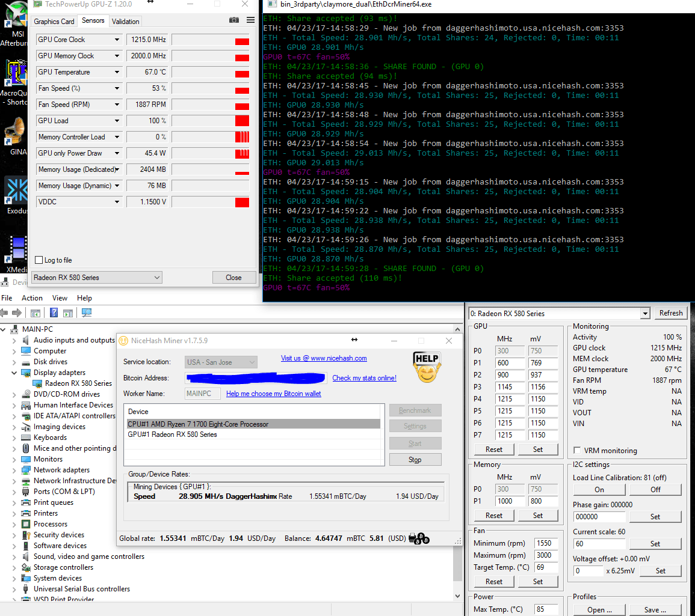Open Device Manager File menu
The height and width of the screenshot is (616, 695).
coord(7,298)
